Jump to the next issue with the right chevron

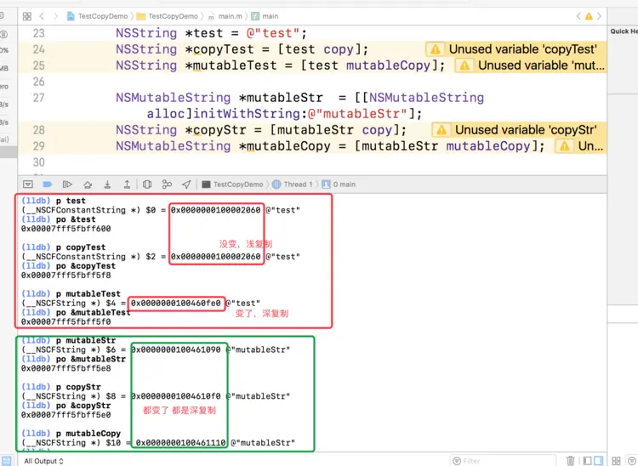point(599,16)
